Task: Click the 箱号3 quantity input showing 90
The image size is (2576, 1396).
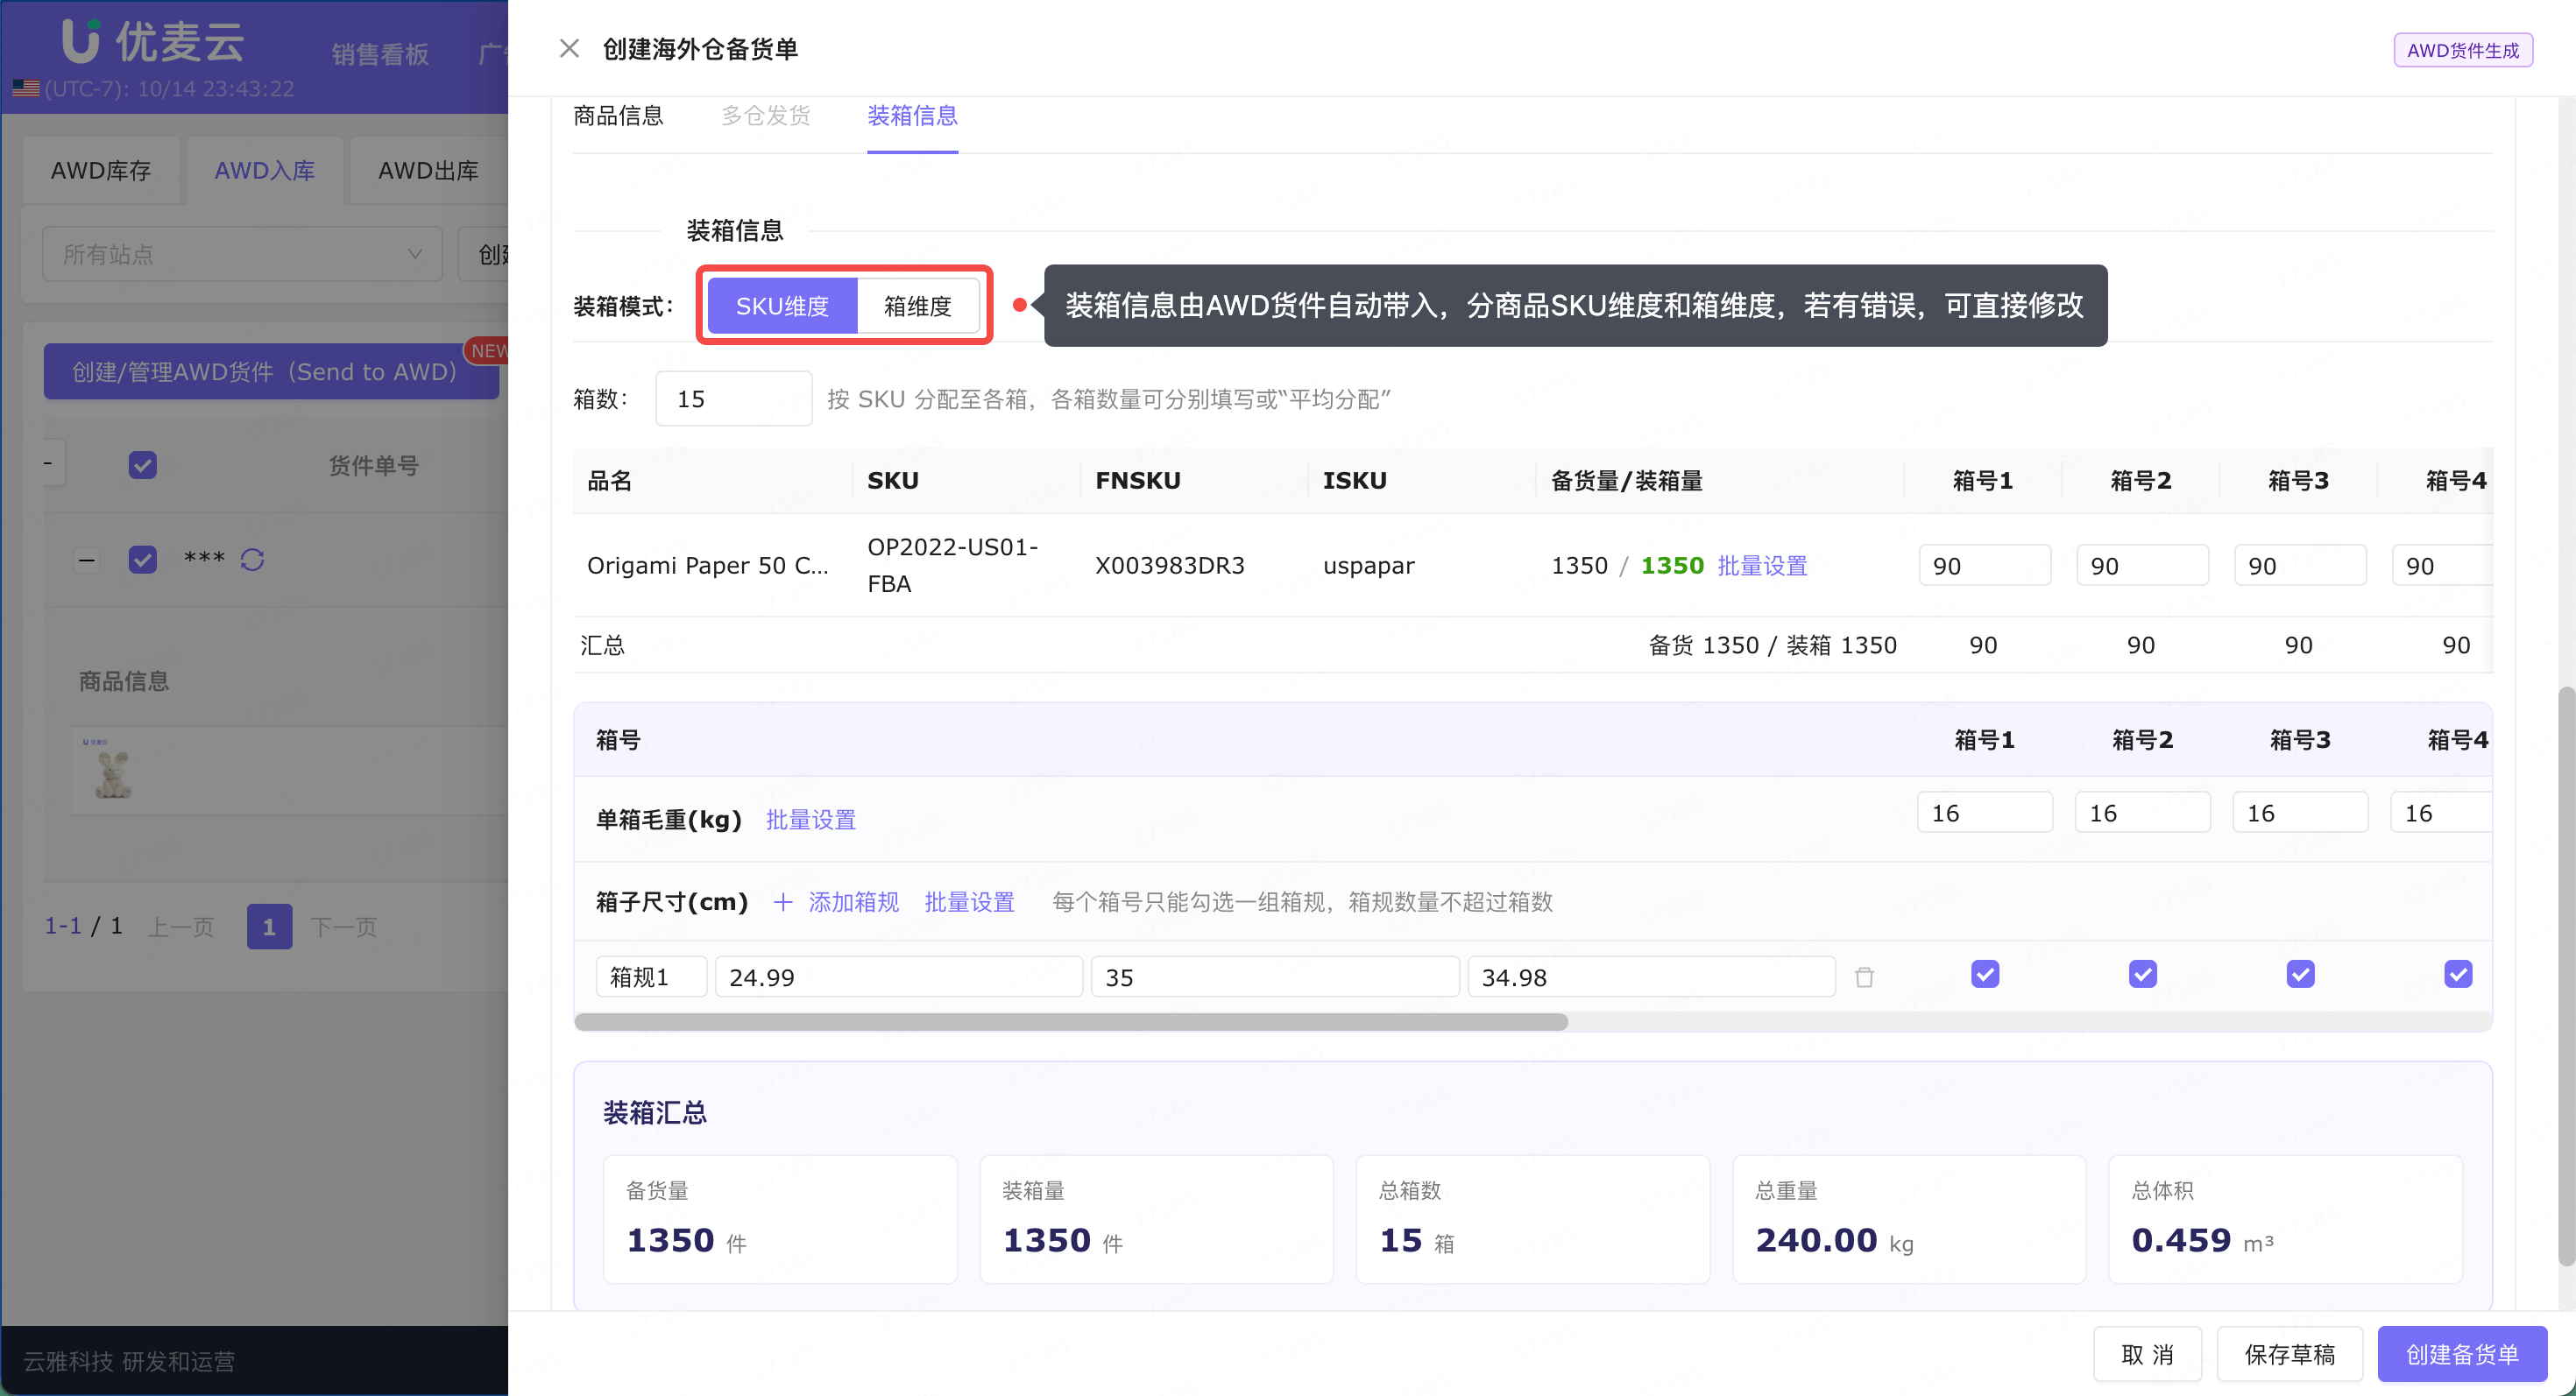Action: [x=2300, y=566]
